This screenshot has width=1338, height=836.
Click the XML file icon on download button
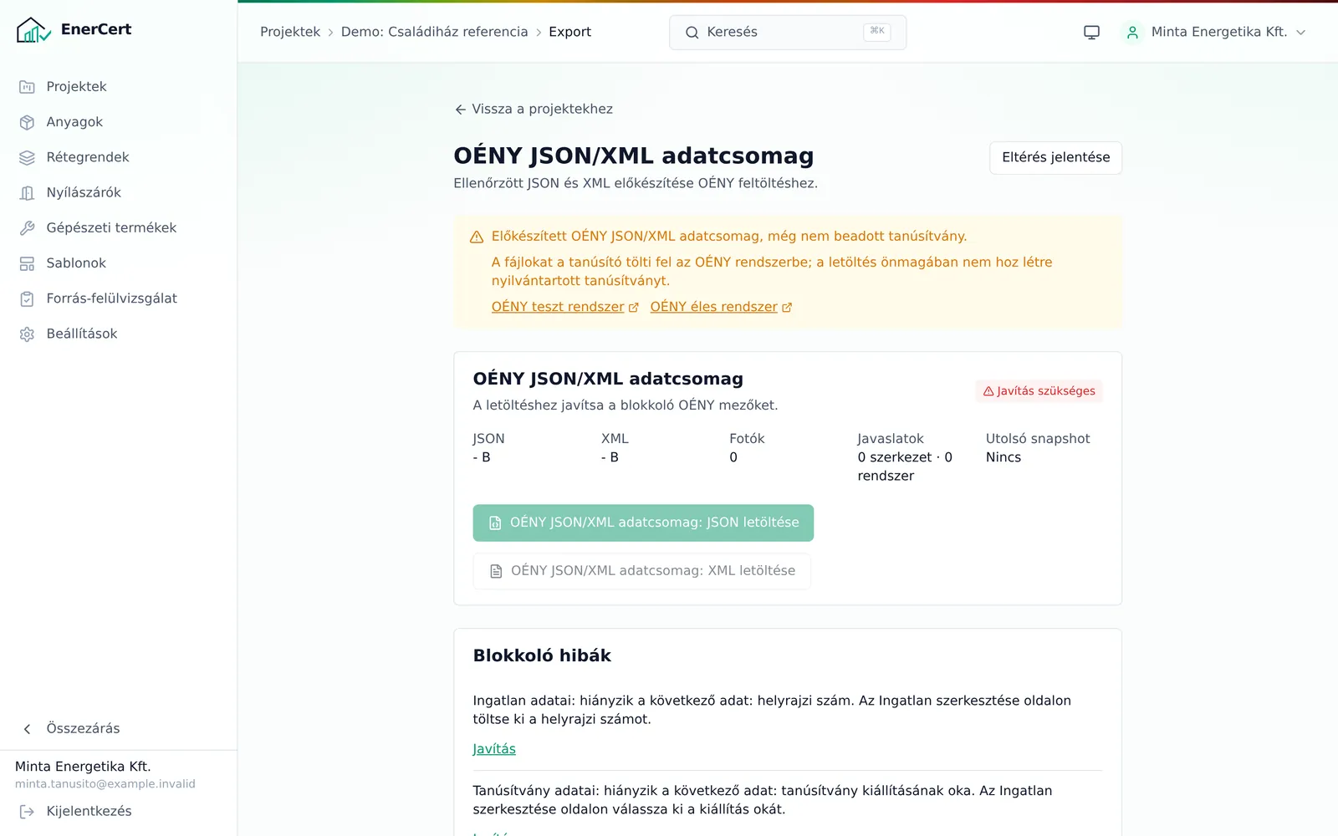496,571
